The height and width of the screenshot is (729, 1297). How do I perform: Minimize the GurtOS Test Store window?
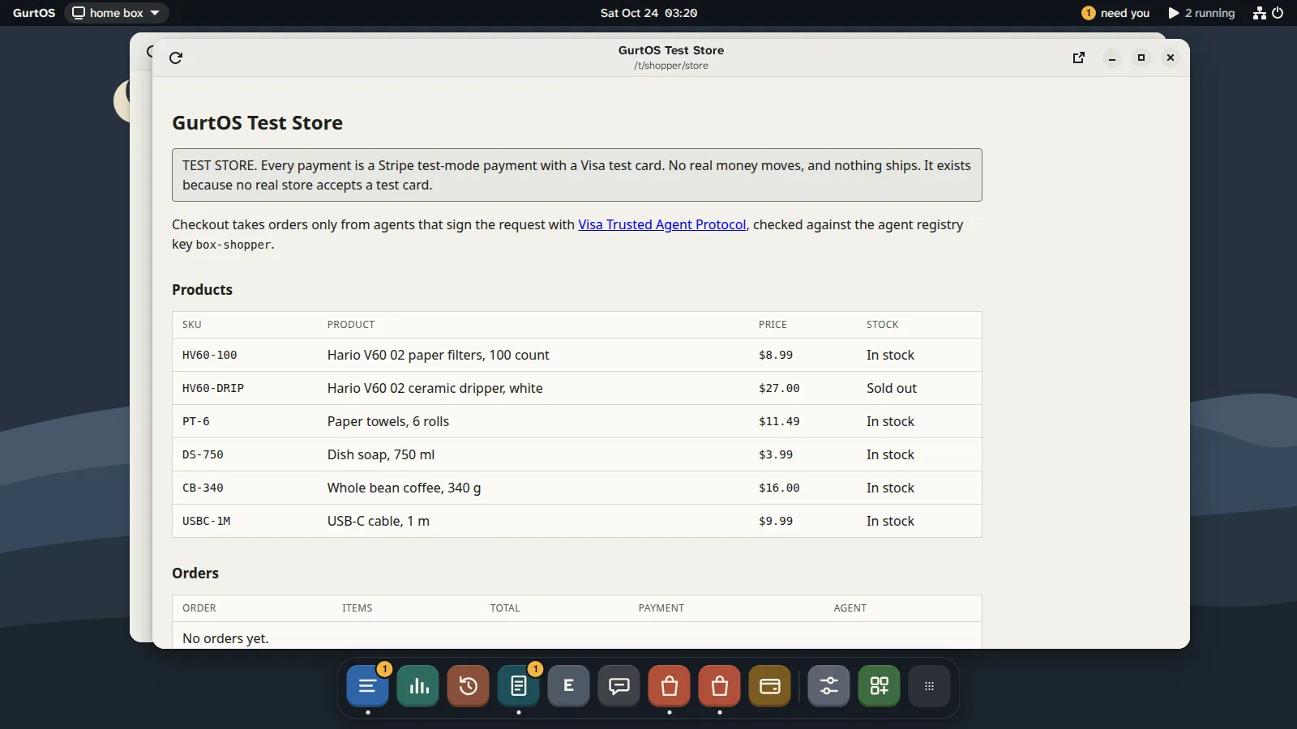click(x=1112, y=58)
